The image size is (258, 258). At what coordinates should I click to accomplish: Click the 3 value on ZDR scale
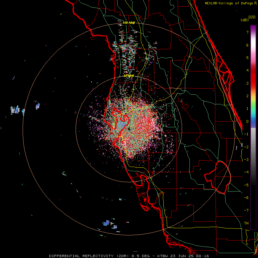point(247,83)
